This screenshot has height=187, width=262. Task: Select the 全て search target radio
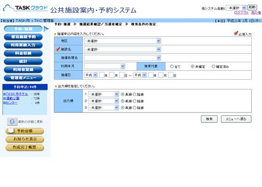tap(172, 66)
